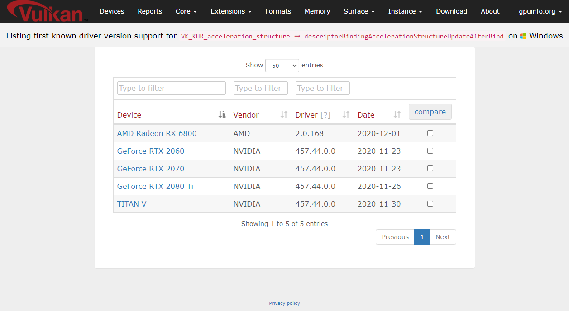Toggle the TITAN V compare checkbox
The image size is (569, 311).
(430, 203)
